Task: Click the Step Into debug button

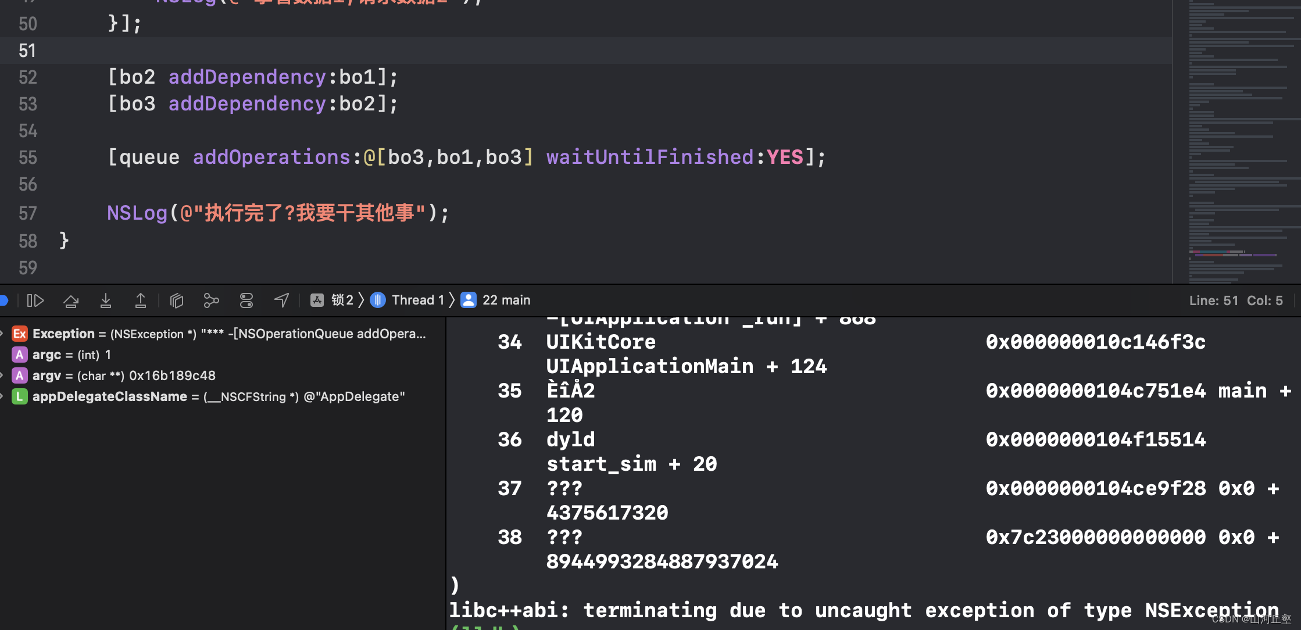Action: pos(106,300)
